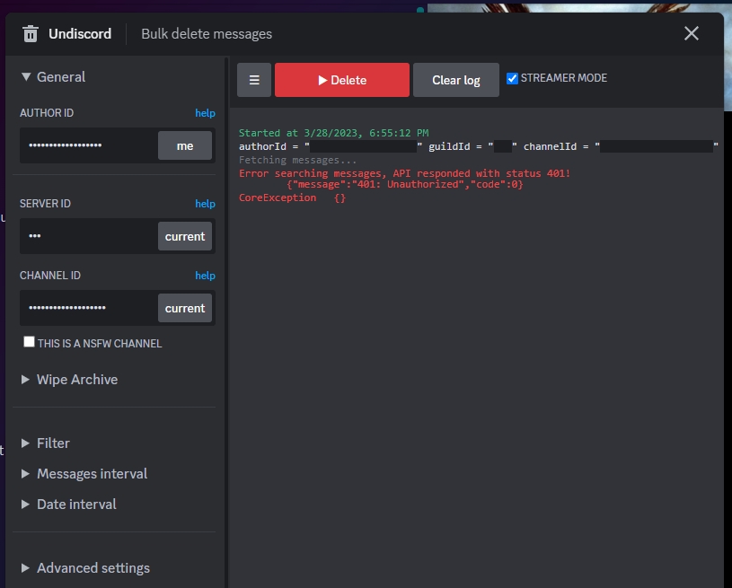Select the '401: Unauthorized' JSON line
The height and width of the screenshot is (588, 732).
pyautogui.click(x=405, y=184)
